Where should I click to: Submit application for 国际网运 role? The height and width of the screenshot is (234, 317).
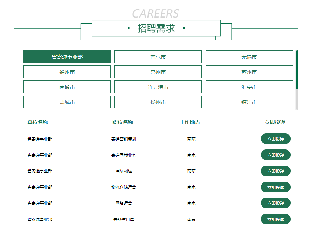click(x=275, y=171)
